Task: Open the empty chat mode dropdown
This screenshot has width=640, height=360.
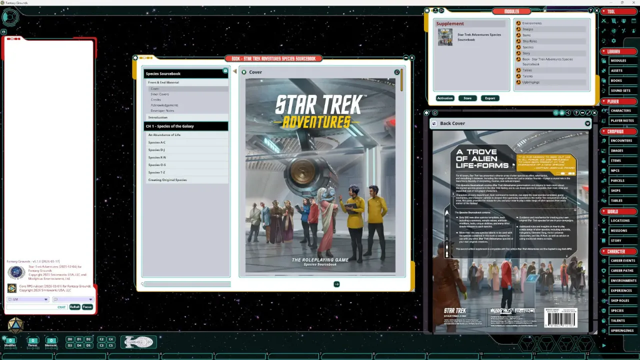Action: click(x=73, y=299)
